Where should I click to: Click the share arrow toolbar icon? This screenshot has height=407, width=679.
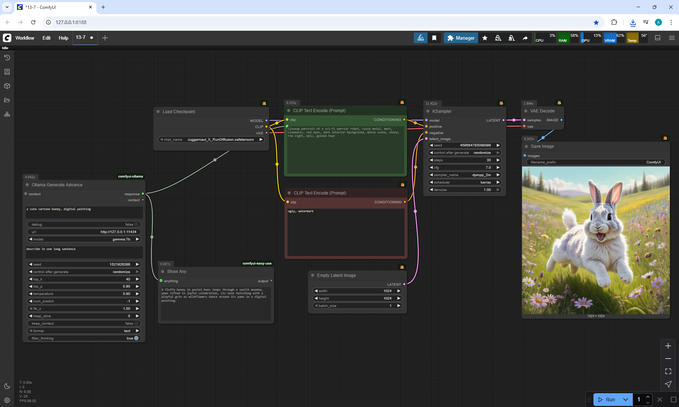tap(525, 38)
